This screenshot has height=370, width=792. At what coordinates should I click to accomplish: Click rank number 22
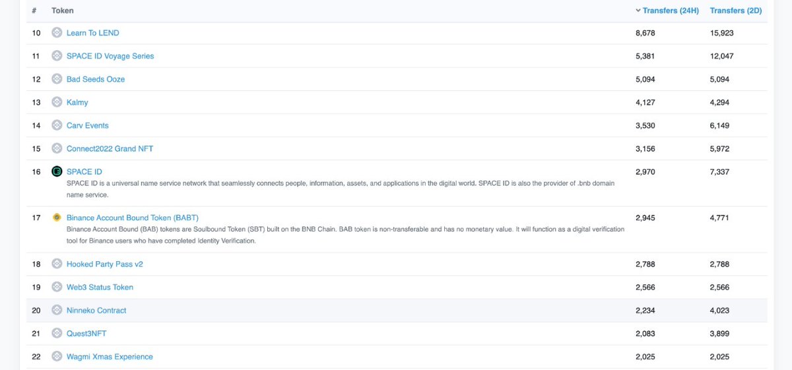click(x=36, y=356)
